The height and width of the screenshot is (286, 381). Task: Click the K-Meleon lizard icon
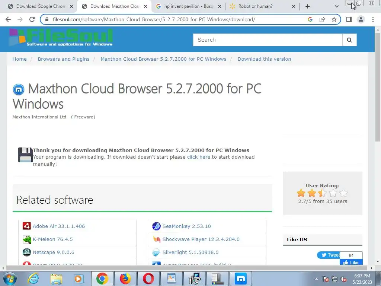pyautogui.click(x=27, y=239)
